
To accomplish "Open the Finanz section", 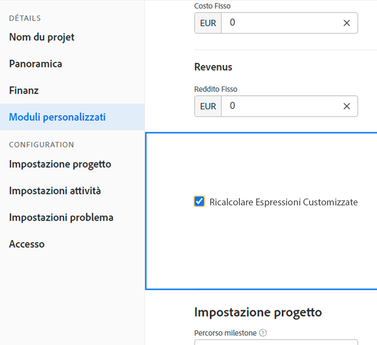I will pos(24,91).
